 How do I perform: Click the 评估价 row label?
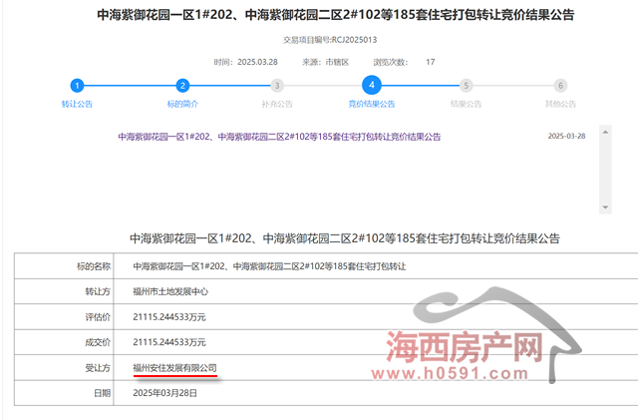[x=98, y=317]
